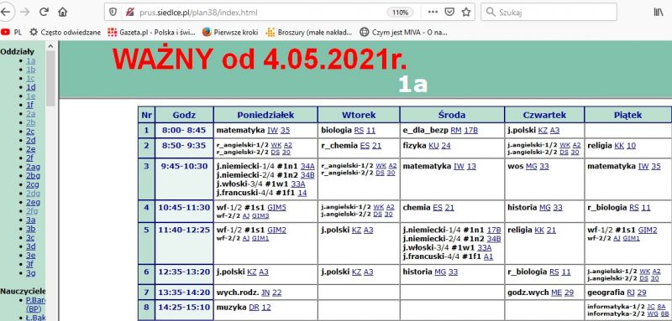Go back with the back arrow
The height and width of the screenshot is (321, 672).
point(5,12)
